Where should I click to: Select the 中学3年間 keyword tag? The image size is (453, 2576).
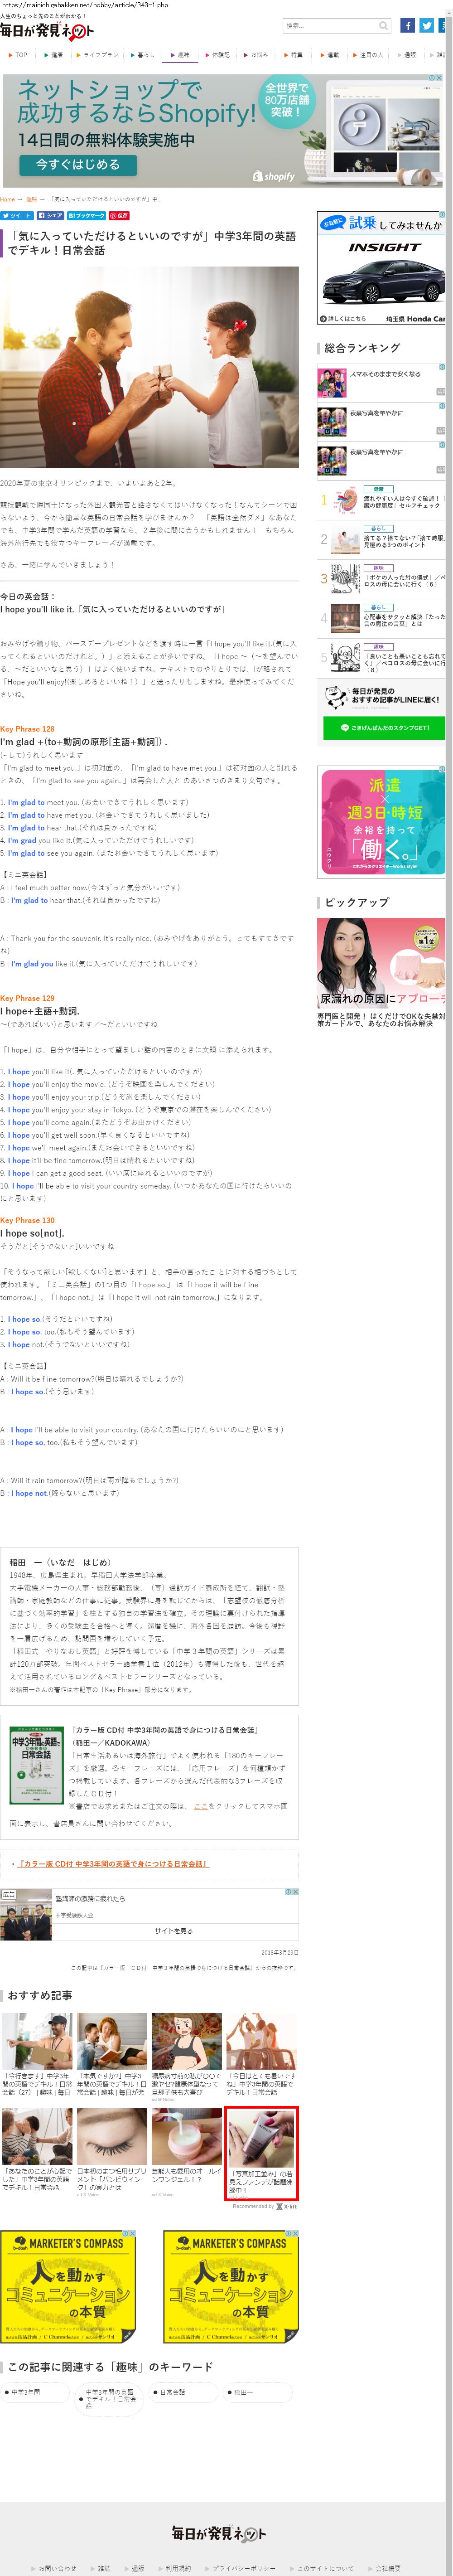(x=36, y=2392)
